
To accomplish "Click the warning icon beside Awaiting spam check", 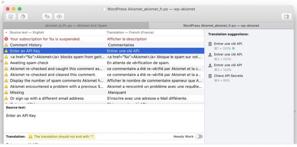I will (6, 63).
